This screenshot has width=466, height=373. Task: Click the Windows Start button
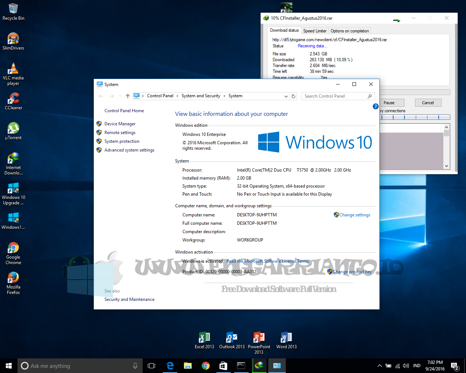tap(9, 366)
